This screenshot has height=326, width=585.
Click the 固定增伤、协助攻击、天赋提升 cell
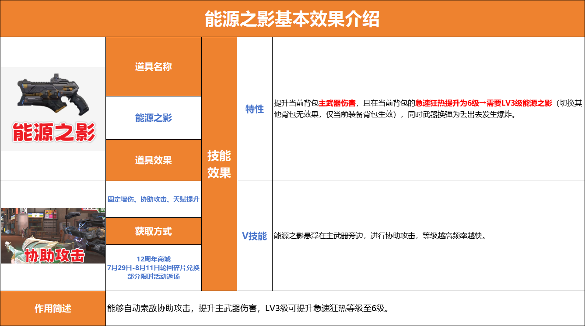pyautogui.click(x=154, y=199)
